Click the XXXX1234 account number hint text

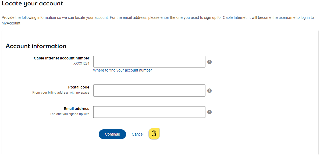81,63
